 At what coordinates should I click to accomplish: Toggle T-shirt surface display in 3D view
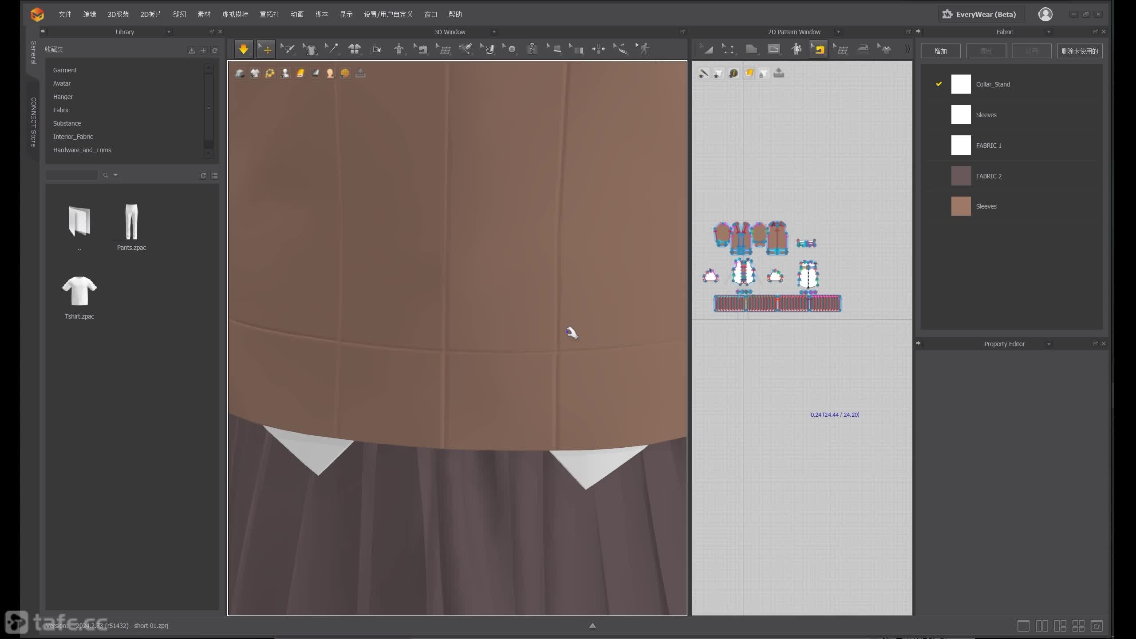click(x=255, y=73)
